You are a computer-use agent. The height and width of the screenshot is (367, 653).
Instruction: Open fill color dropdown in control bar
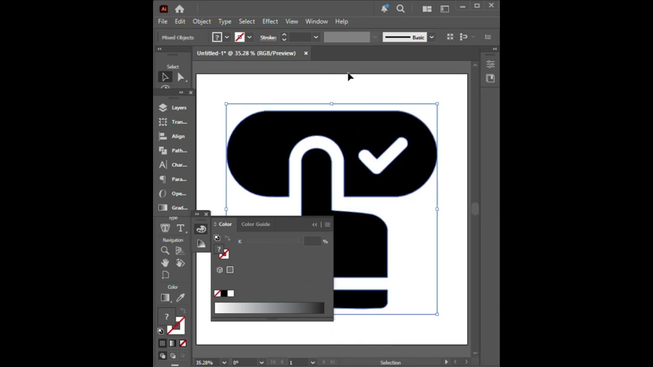[227, 37]
